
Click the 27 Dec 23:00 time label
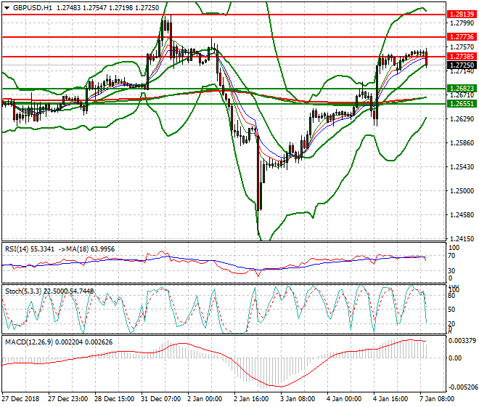coord(67,399)
